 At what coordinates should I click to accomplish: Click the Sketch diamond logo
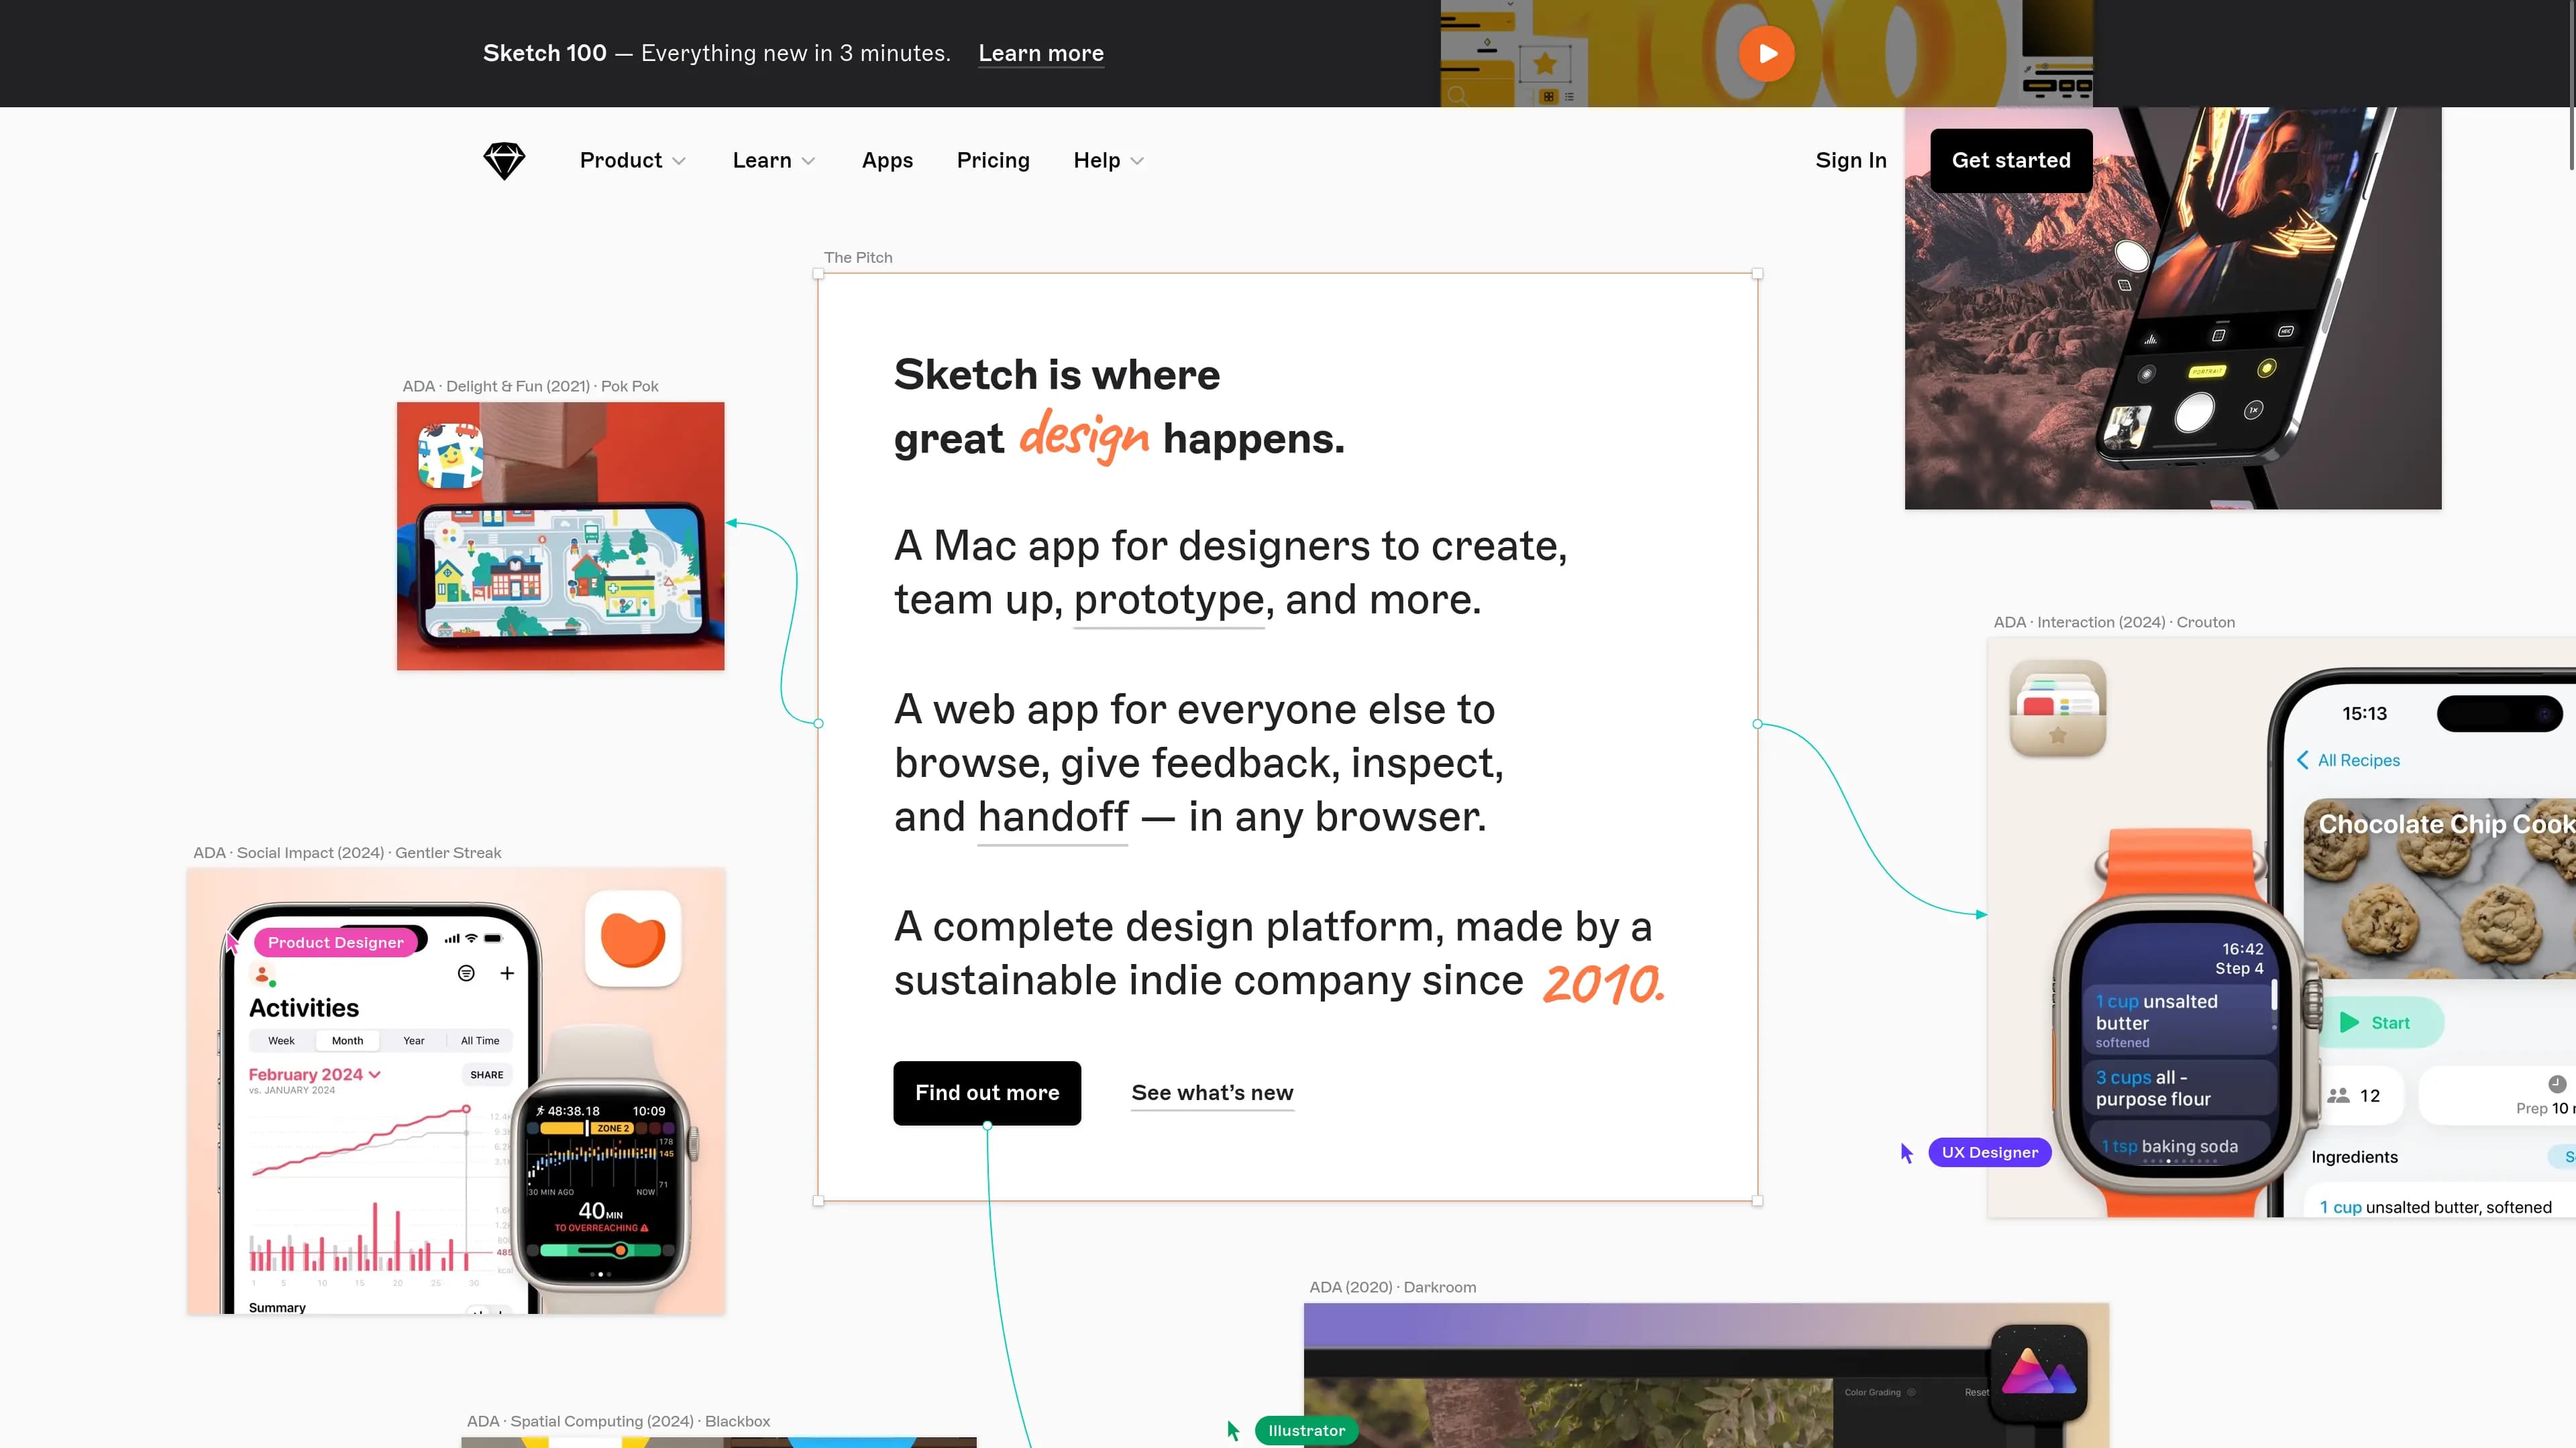[504, 161]
